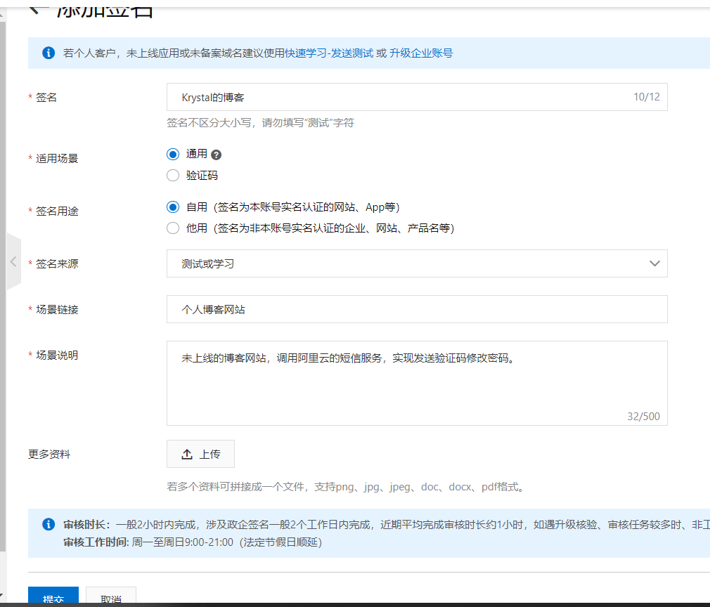Click the left vertical scrollbar

(x=3, y=285)
